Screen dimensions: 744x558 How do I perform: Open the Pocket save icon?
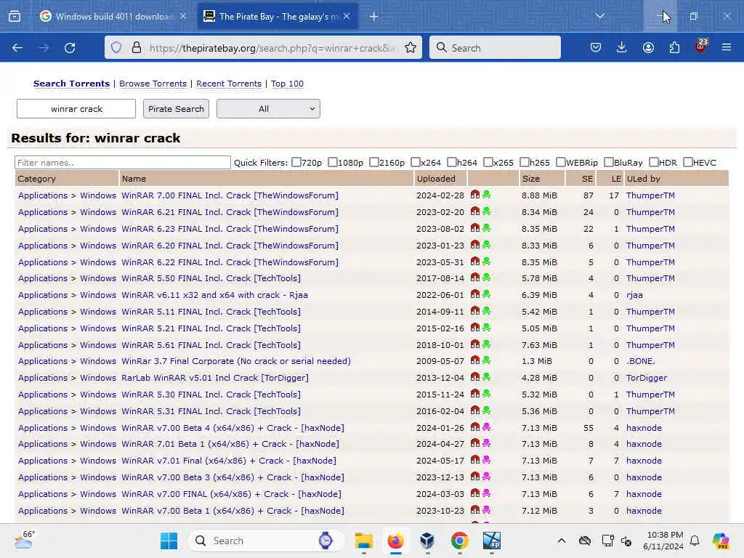(x=596, y=47)
